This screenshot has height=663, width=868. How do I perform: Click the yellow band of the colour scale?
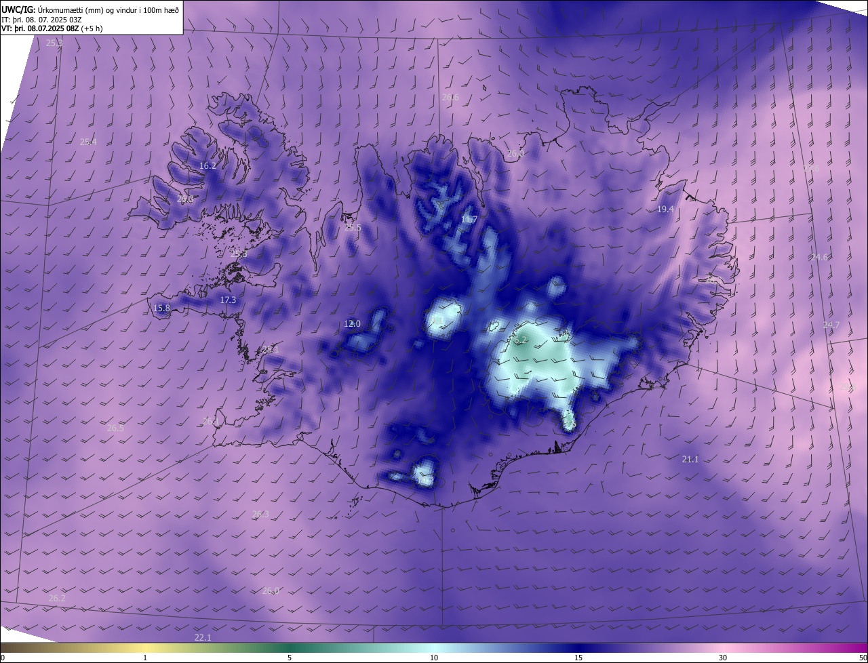point(145,647)
